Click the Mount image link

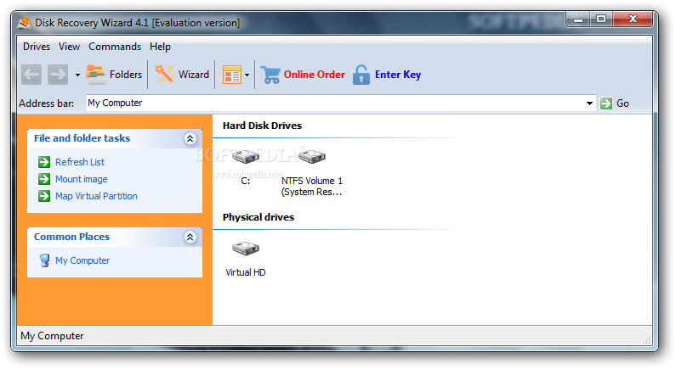point(81,179)
